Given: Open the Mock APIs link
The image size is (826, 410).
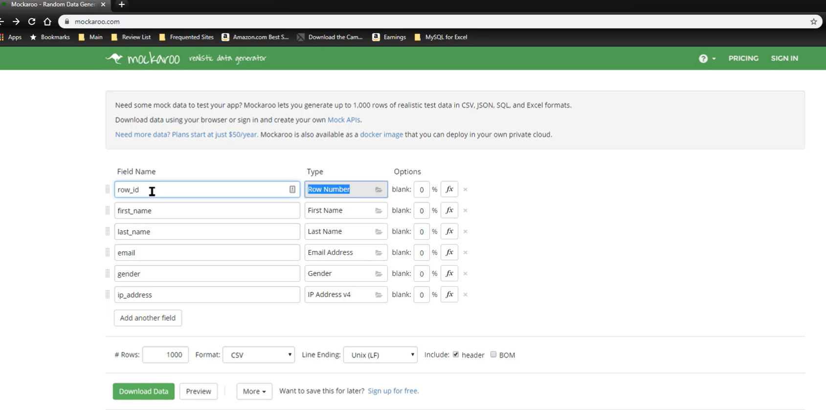Looking at the screenshot, I should [344, 120].
